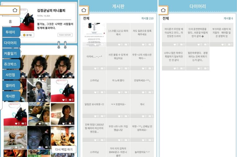Open post '진짜 멋짐!! 2003년형 페라리'
237x157 pixels.
coord(94,130)
